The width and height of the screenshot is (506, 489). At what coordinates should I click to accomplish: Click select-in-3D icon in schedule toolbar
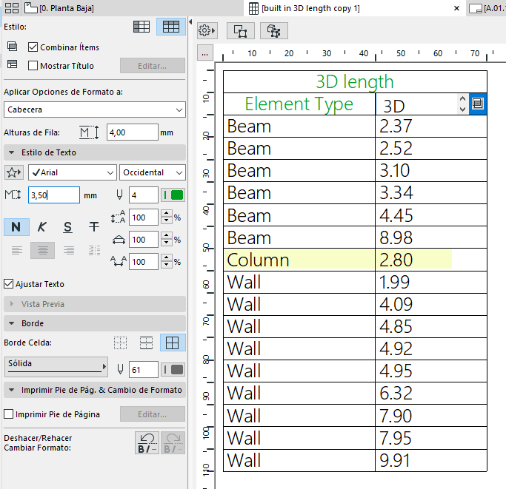[x=273, y=31]
